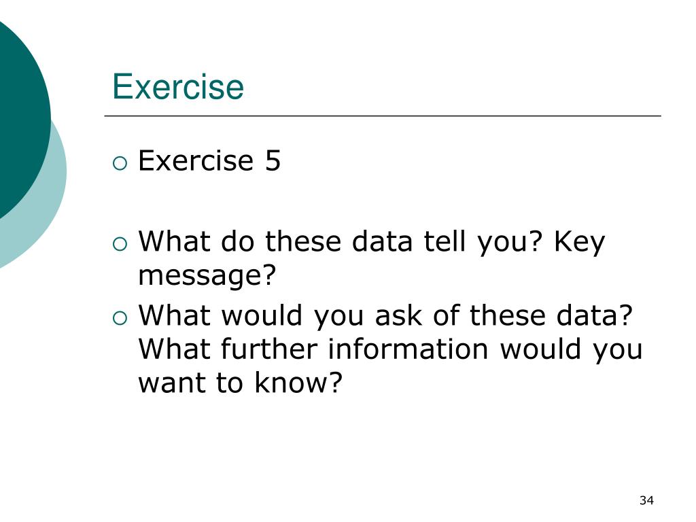This screenshot has width=696, height=522.
Task: Click the line "What would you ask of these data?"
Action: click(x=385, y=316)
